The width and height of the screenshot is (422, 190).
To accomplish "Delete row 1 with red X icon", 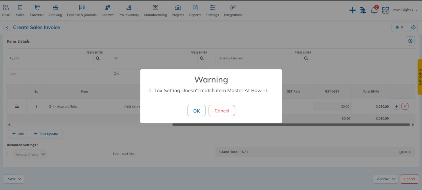I will pyautogui.click(x=405, y=107).
